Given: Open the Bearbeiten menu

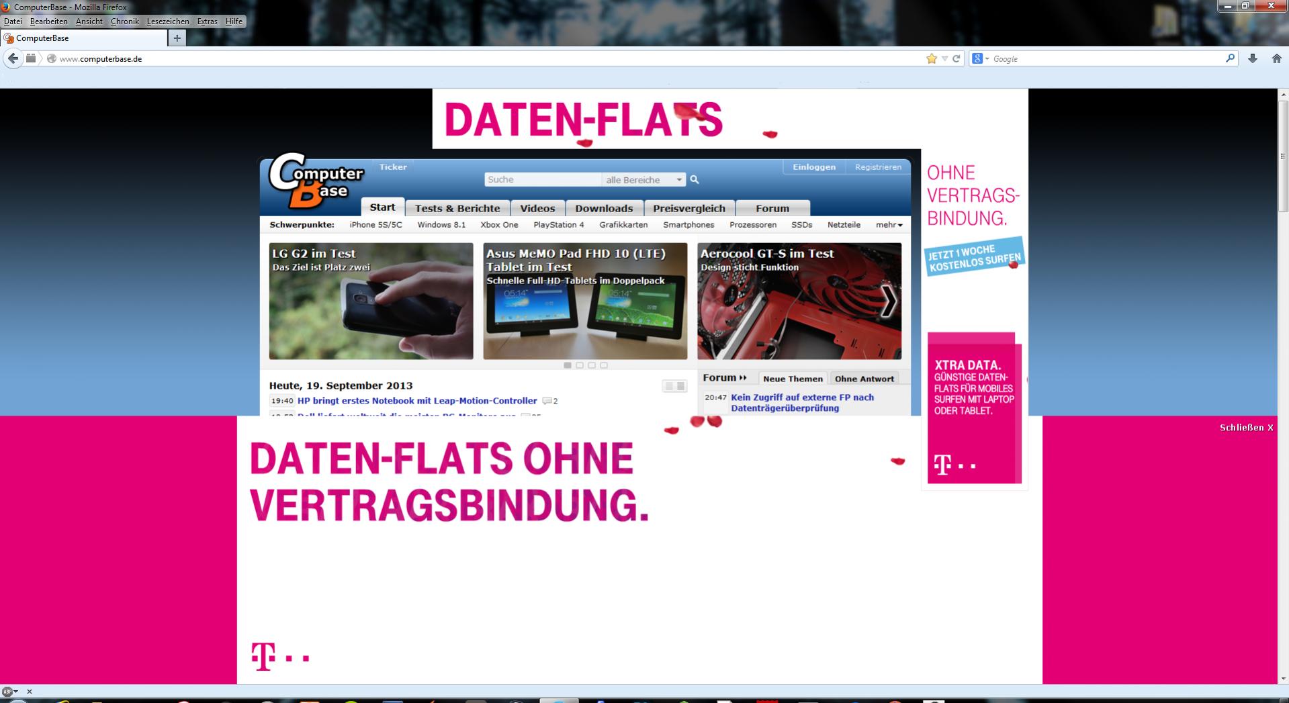Looking at the screenshot, I should [x=48, y=21].
